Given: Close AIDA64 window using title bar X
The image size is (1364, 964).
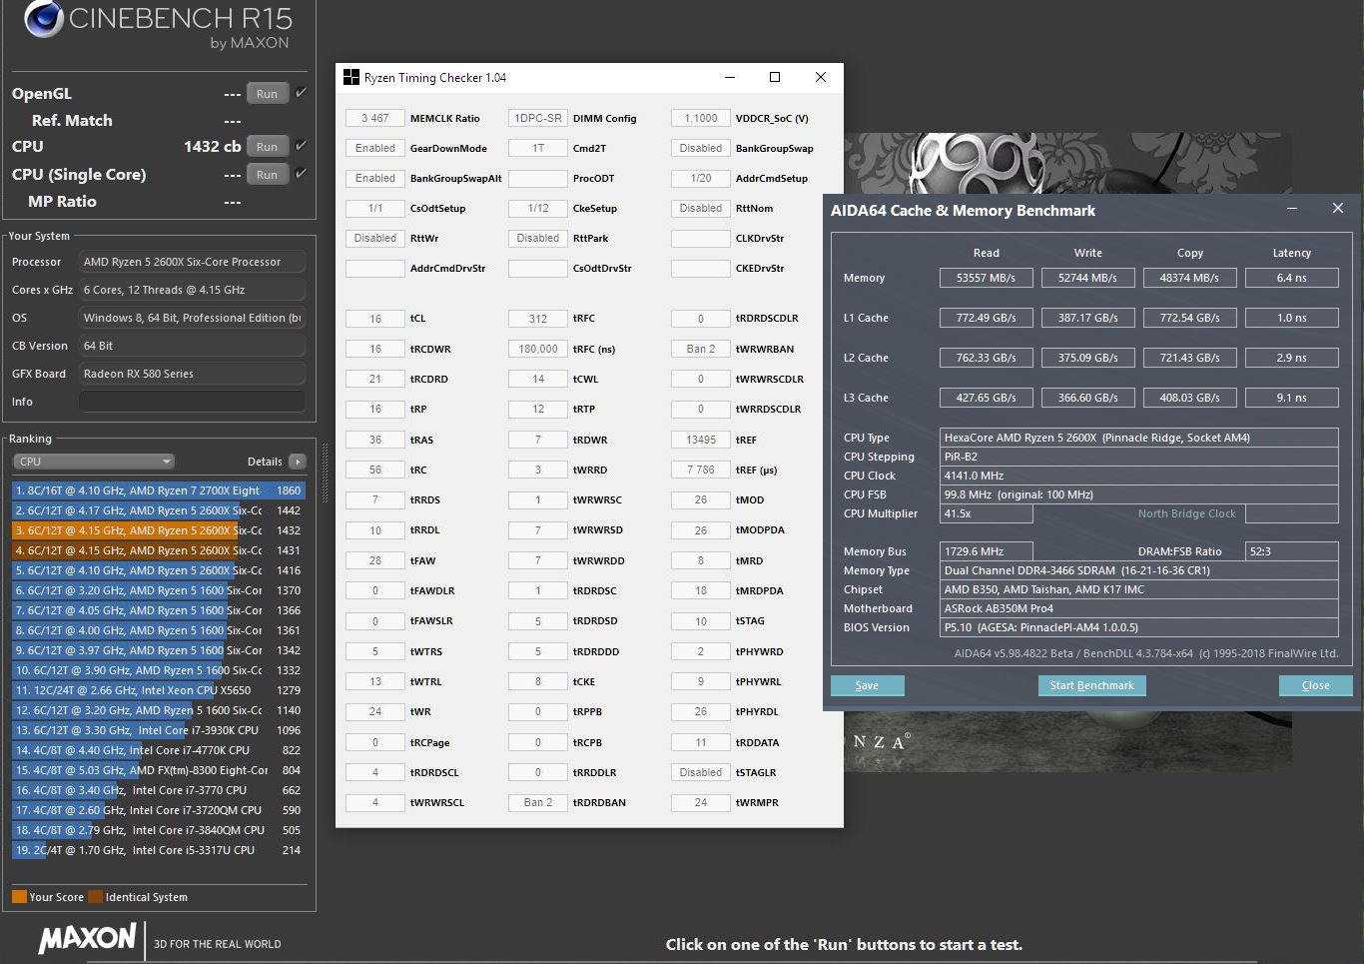Looking at the screenshot, I should click(1338, 208).
